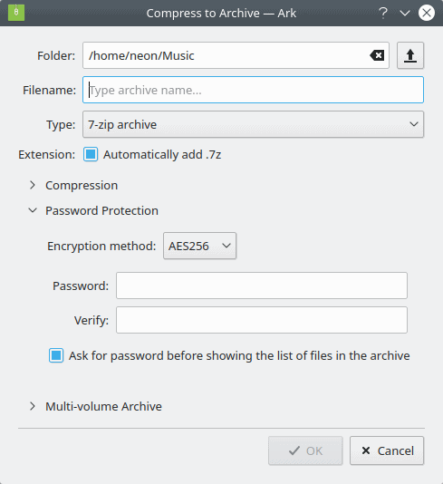Viewport: 443px width, 484px height.
Task: Click the help question mark icon
Action: tap(383, 13)
